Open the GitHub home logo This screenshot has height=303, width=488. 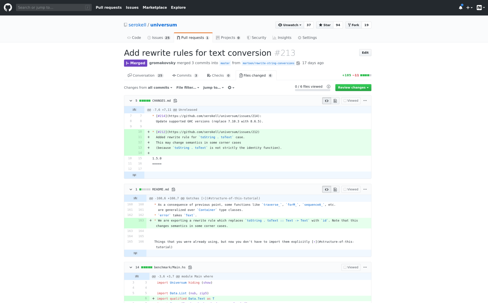(8, 7)
